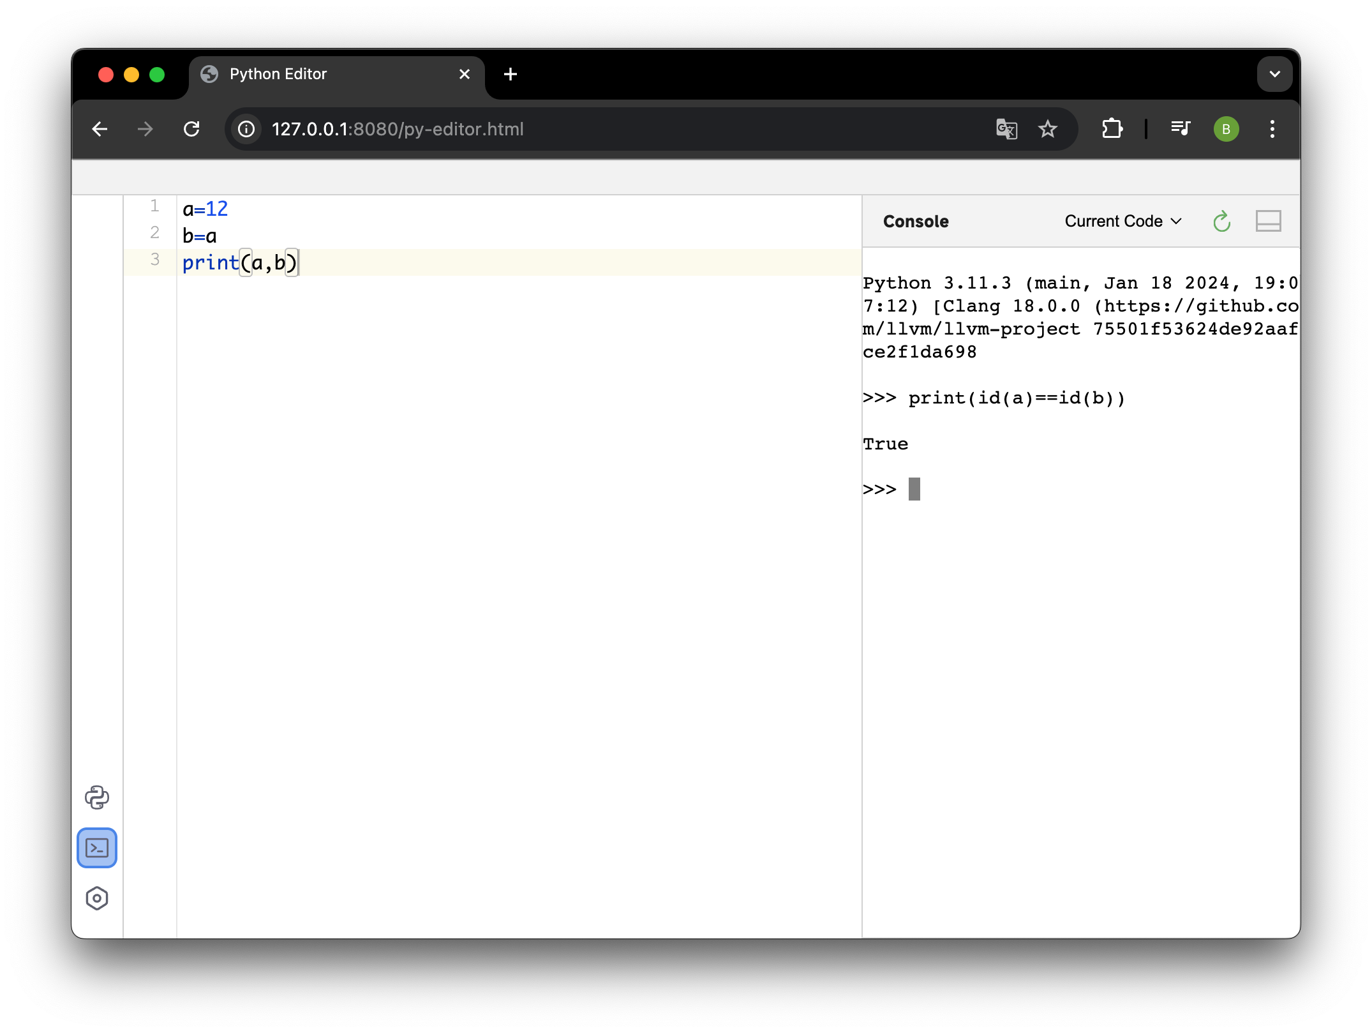This screenshot has height=1033, width=1372.
Task: Bookmark this page with the star
Action: tap(1048, 129)
